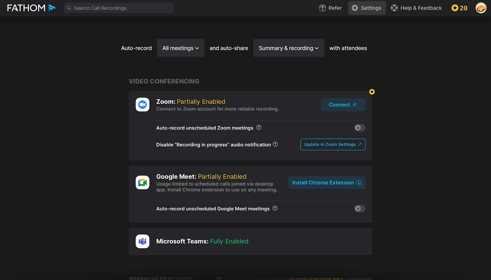Click the Connect button for Zoom
Screen dimensions: 491x280
click(x=343, y=105)
